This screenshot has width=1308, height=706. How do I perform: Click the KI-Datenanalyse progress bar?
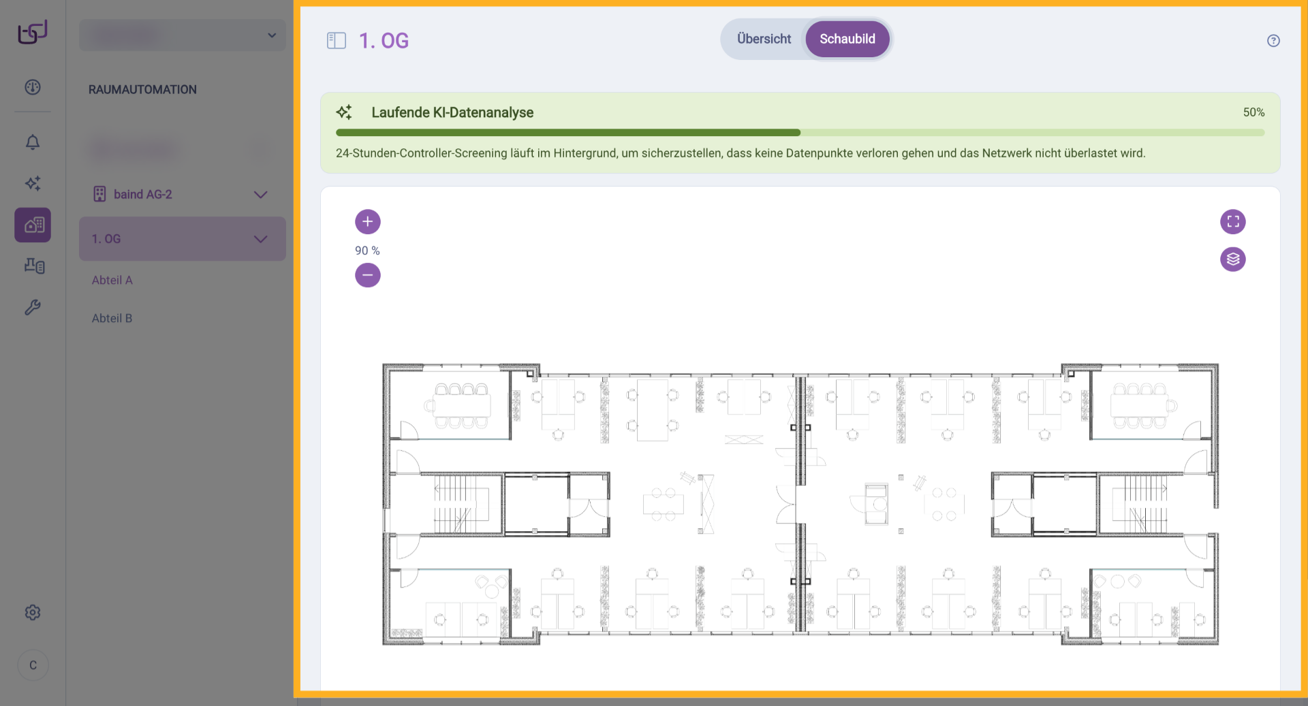[x=800, y=133]
